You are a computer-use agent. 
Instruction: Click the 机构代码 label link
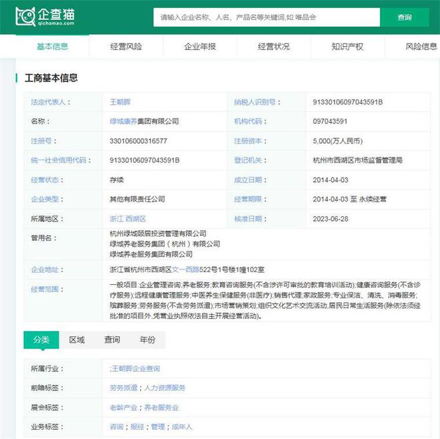pos(248,121)
